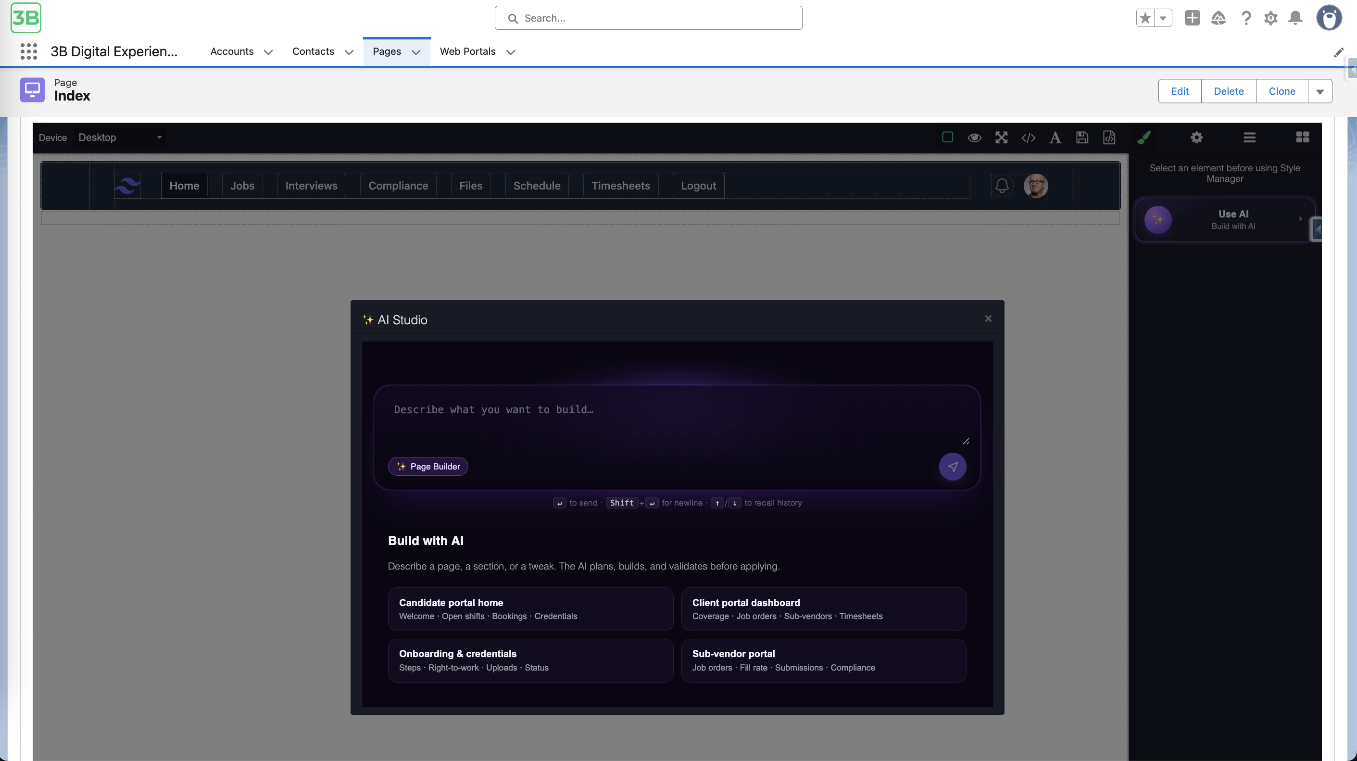Viewport: 1357px width, 761px height.
Task: Choose Candidate portal home template
Action: pyautogui.click(x=530, y=609)
